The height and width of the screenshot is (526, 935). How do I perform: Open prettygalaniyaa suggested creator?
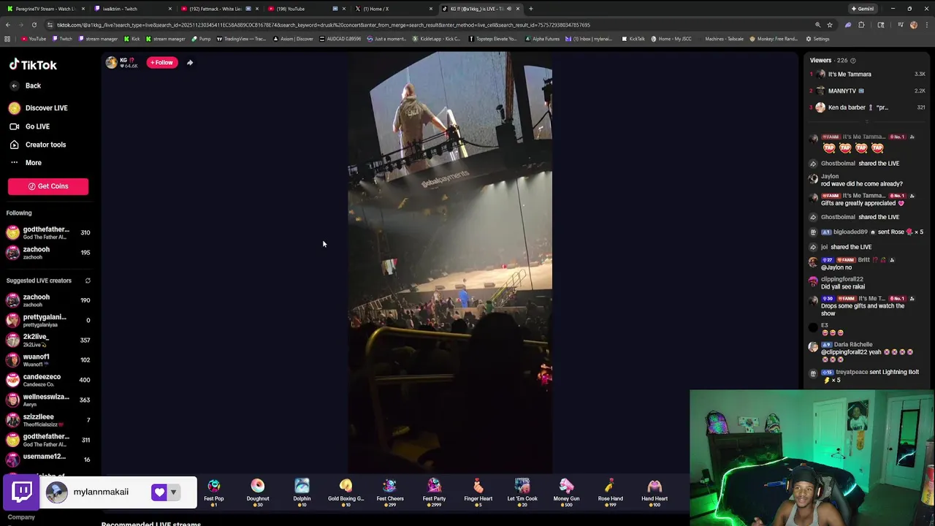[47, 320]
